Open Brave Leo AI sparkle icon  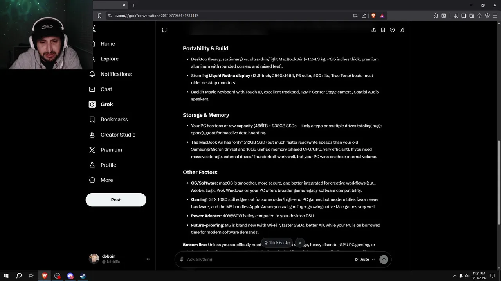(x=479, y=16)
